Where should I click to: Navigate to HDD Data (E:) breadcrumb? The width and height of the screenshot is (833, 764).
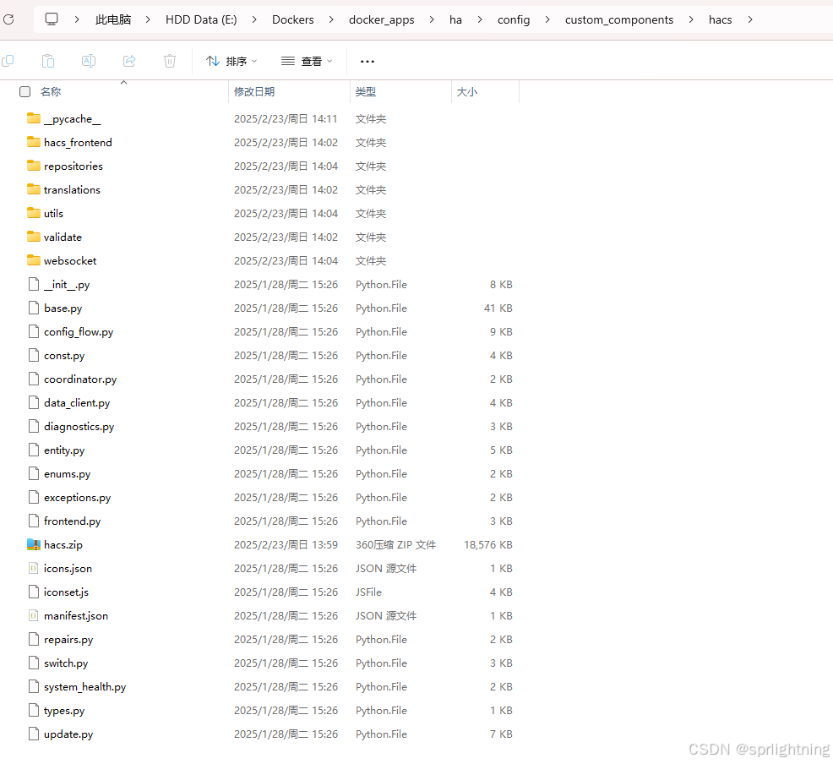click(201, 19)
